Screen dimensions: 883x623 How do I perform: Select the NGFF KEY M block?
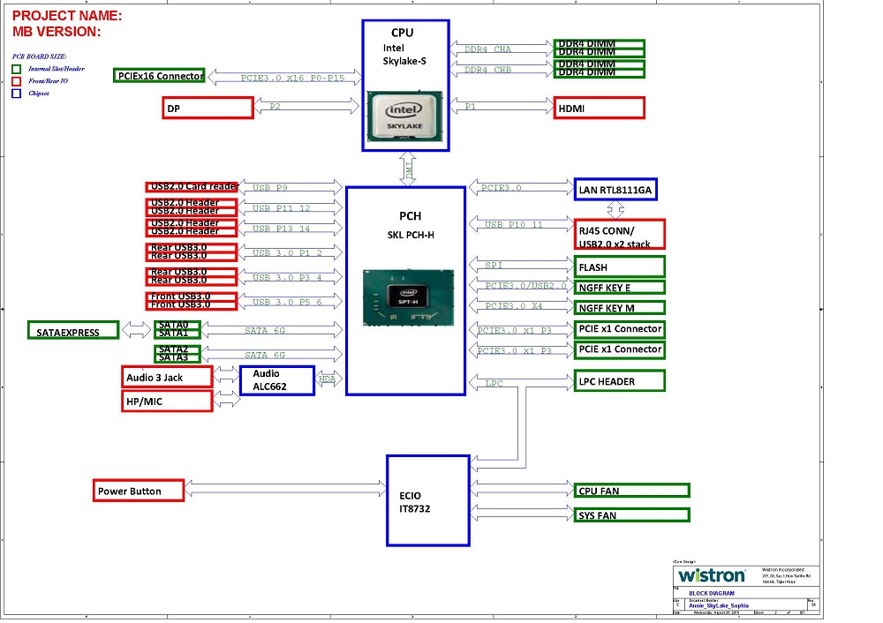[x=620, y=308]
